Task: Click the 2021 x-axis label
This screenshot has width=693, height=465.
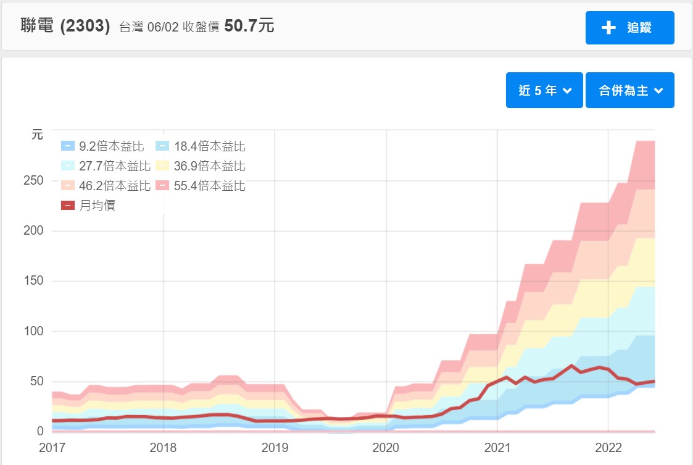Action: point(497,448)
